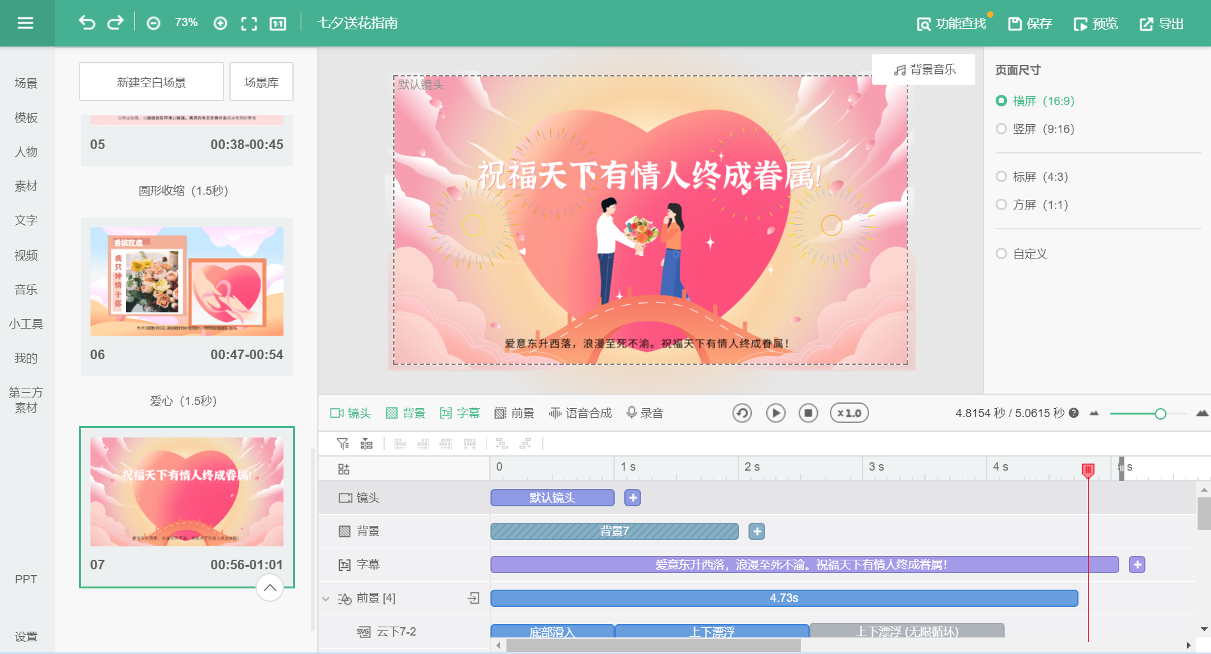Play the timeline
The image size is (1211, 654).
[775, 413]
